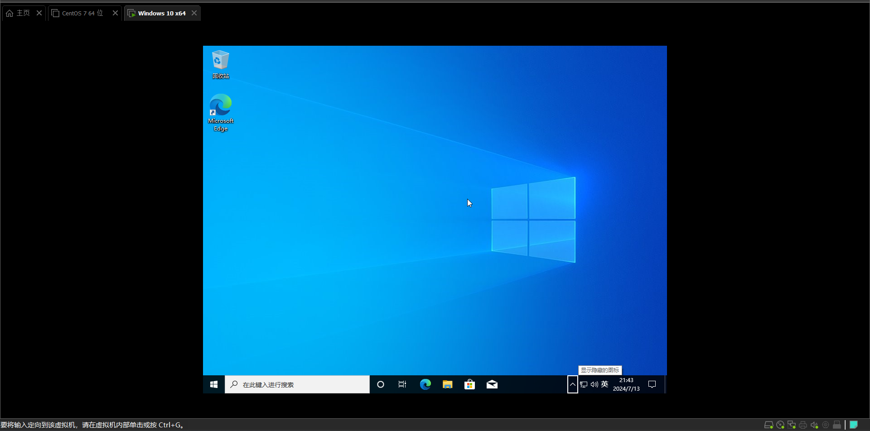Open the Mail app from taskbar
The height and width of the screenshot is (431, 870).
pos(492,384)
